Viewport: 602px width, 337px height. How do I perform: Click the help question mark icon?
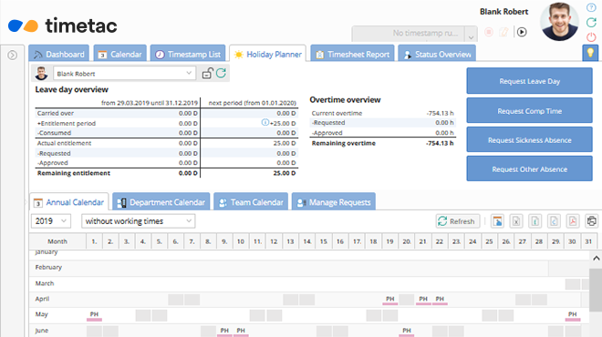[x=591, y=8]
